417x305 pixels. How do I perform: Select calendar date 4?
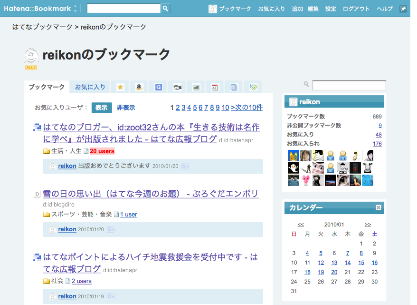coord(307,253)
